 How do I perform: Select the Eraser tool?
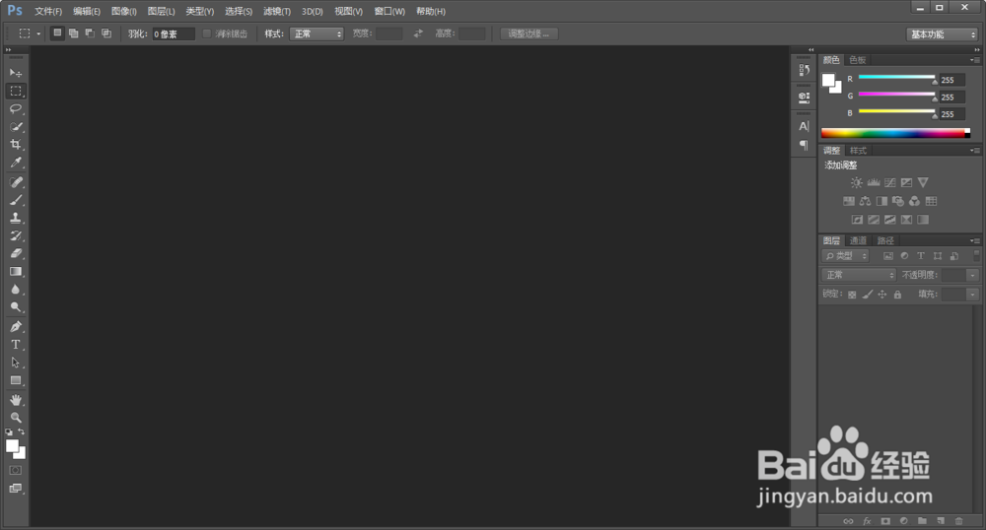16,254
